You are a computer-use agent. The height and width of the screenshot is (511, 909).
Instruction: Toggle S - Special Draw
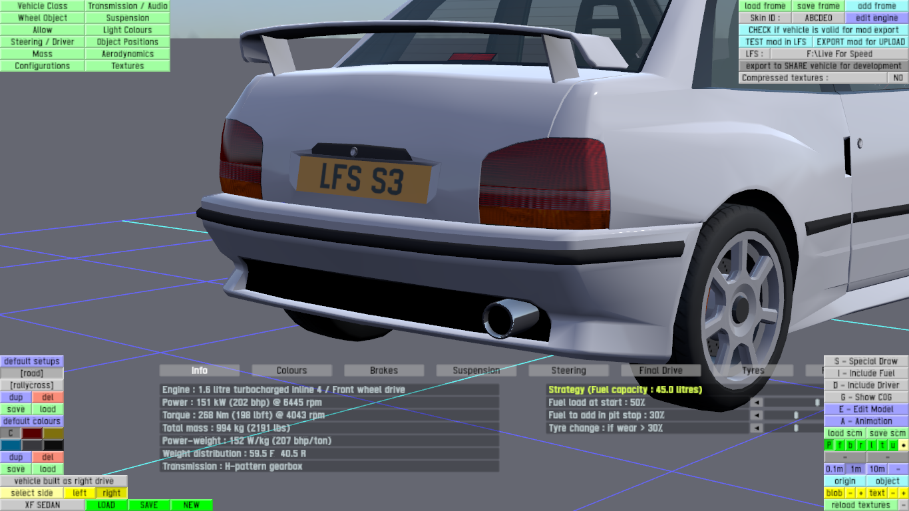tap(866, 361)
